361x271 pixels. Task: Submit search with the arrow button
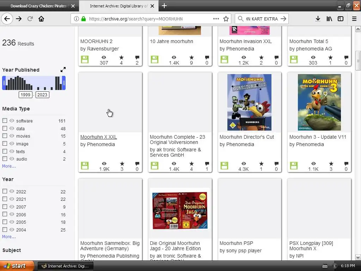coord(283,19)
